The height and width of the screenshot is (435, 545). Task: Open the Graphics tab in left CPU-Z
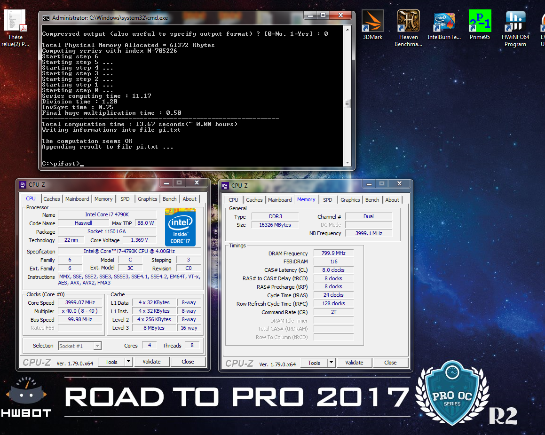point(147,199)
